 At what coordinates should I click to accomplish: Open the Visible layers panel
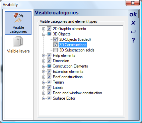point(18,45)
